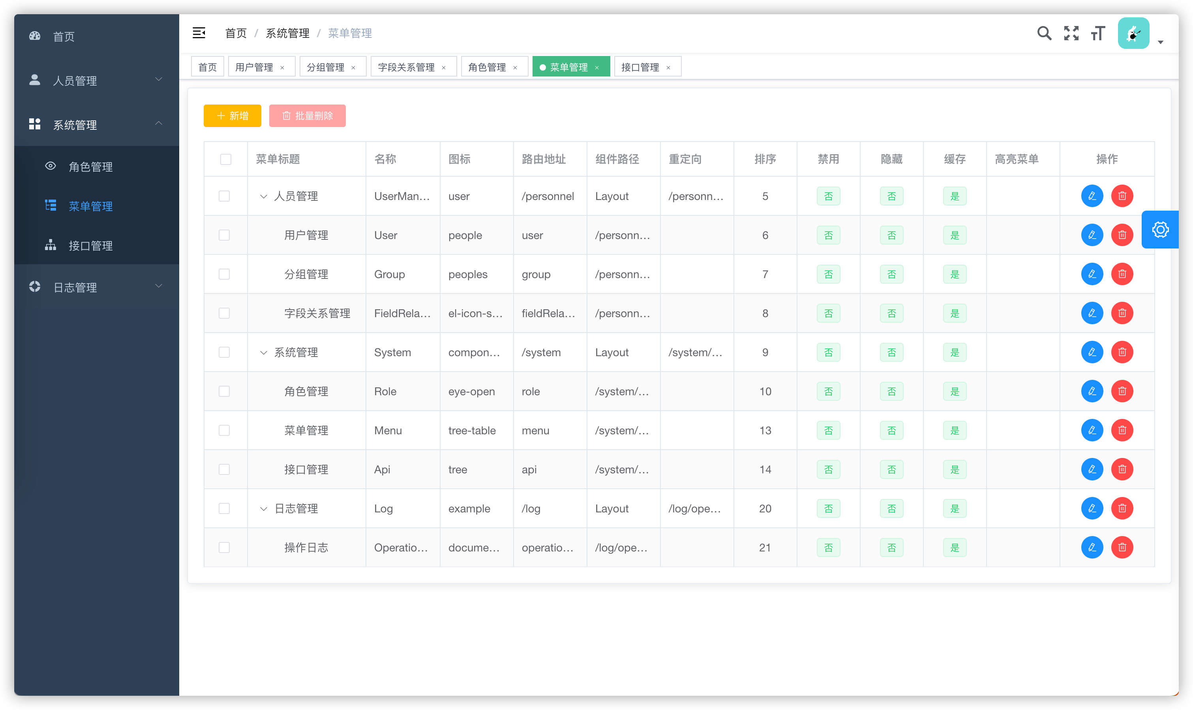The width and height of the screenshot is (1193, 710).
Task: Delete the 人员管理 row
Action: pyautogui.click(x=1122, y=196)
